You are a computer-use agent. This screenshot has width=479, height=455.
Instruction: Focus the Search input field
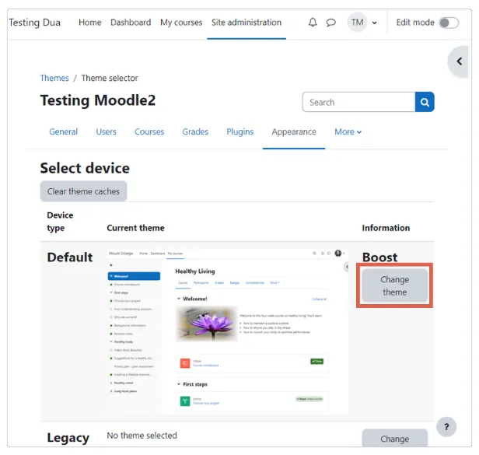pyautogui.click(x=358, y=102)
